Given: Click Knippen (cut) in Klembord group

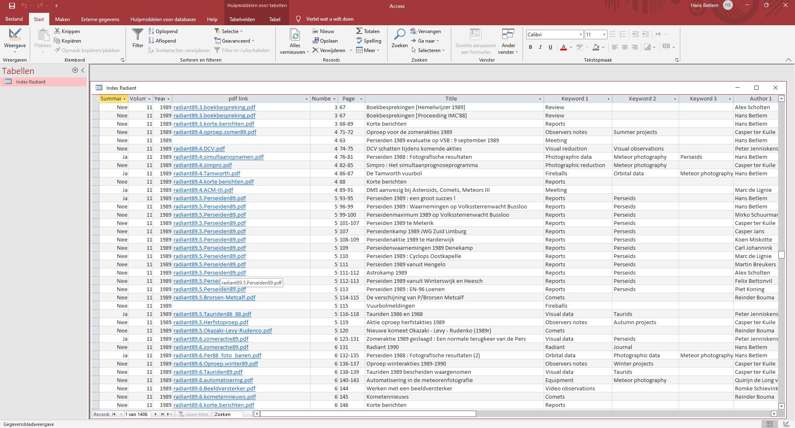Looking at the screenshot, I should coord(67,31).
